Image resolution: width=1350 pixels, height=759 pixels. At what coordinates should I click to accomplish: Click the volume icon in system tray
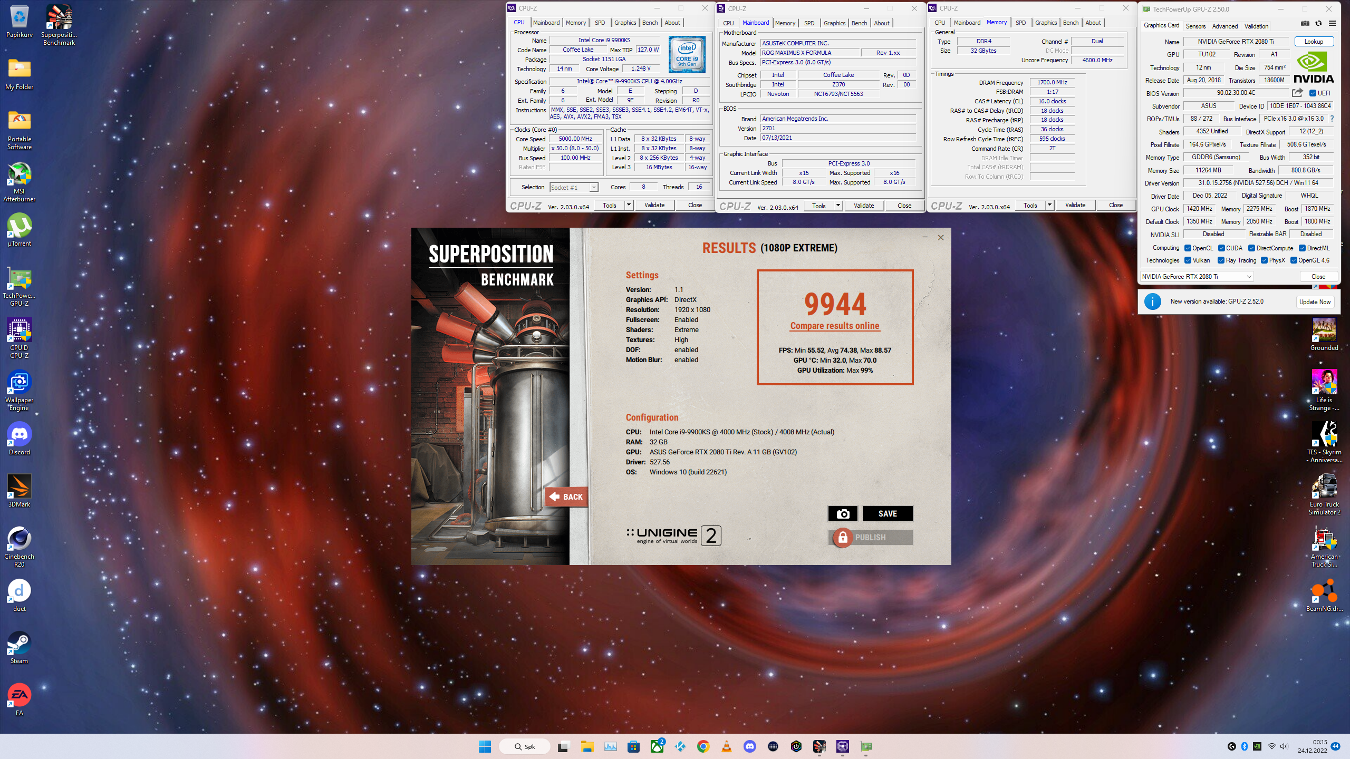point(1283,746)
